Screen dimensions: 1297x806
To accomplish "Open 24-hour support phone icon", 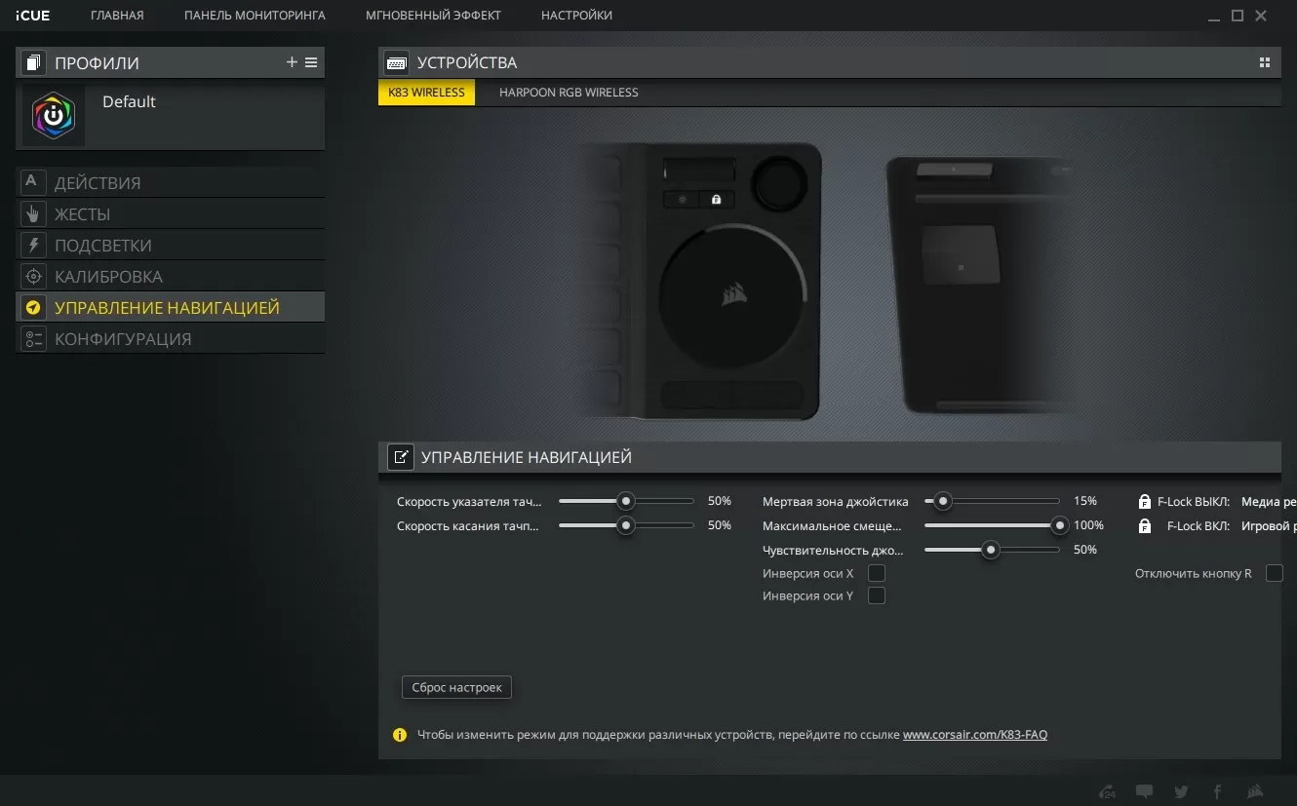I will [x=1107, y=791].
